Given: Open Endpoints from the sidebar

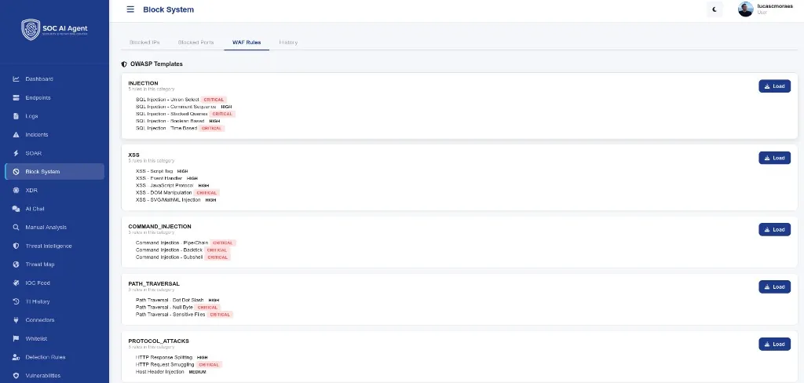Looking at the screenshot, I should pyautogui.click(x=38, y=97).
